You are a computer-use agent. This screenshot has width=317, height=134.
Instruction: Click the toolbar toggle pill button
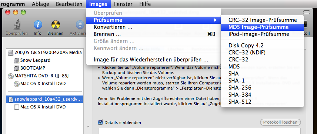coord(307,12)
